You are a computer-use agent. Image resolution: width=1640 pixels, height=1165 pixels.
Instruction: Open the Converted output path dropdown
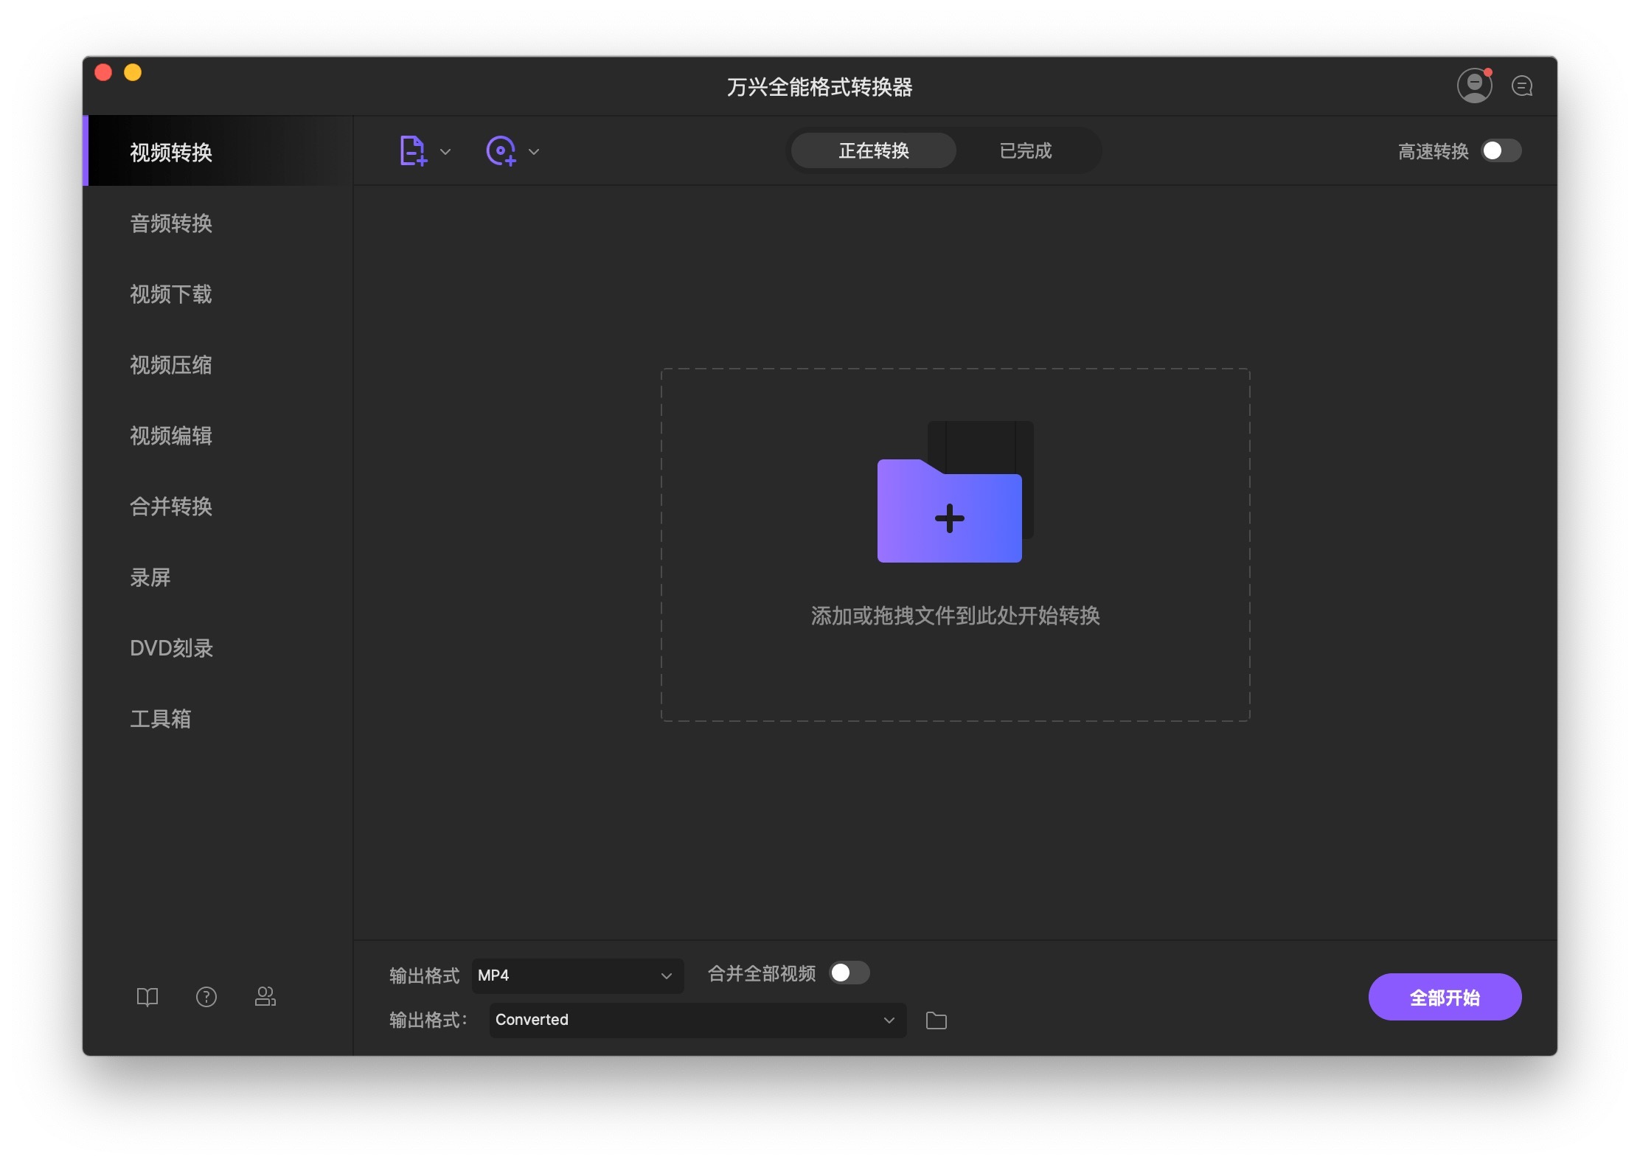click(697, 1020)
